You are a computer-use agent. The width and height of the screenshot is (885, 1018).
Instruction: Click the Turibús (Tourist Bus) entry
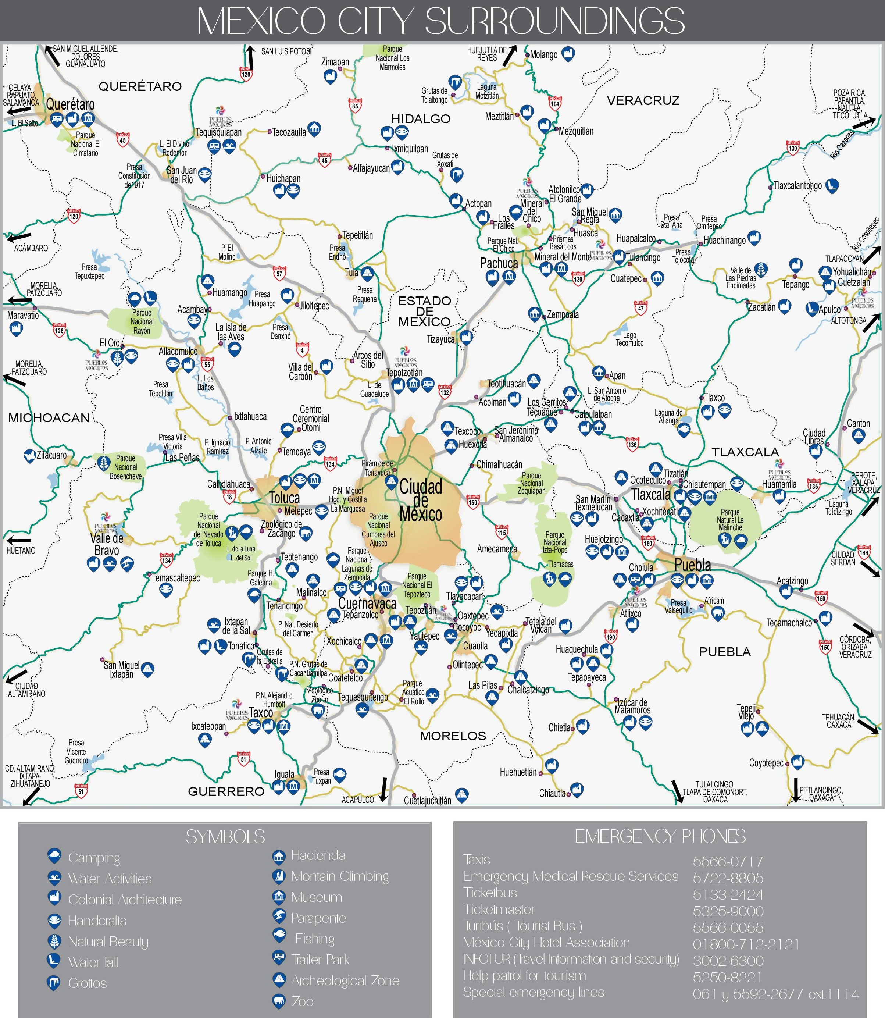522,926
